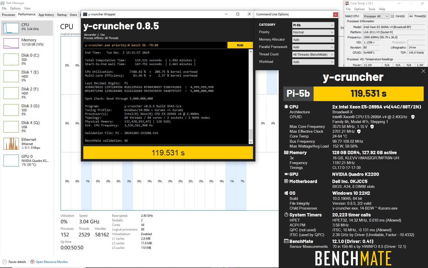The width and height of the screenshot is (428, 268).
Task: Switch to the Startup tab
Action: tap(62, 15)
